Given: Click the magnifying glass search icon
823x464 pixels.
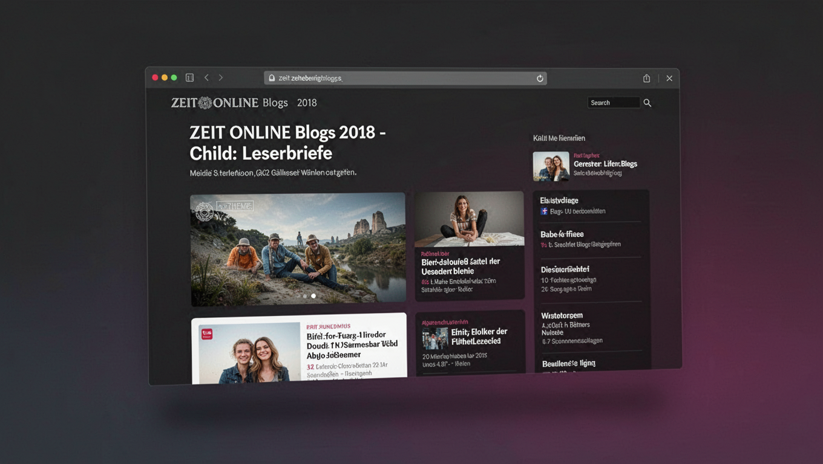Looking at the screenshot, I should (x=648, y=103).
